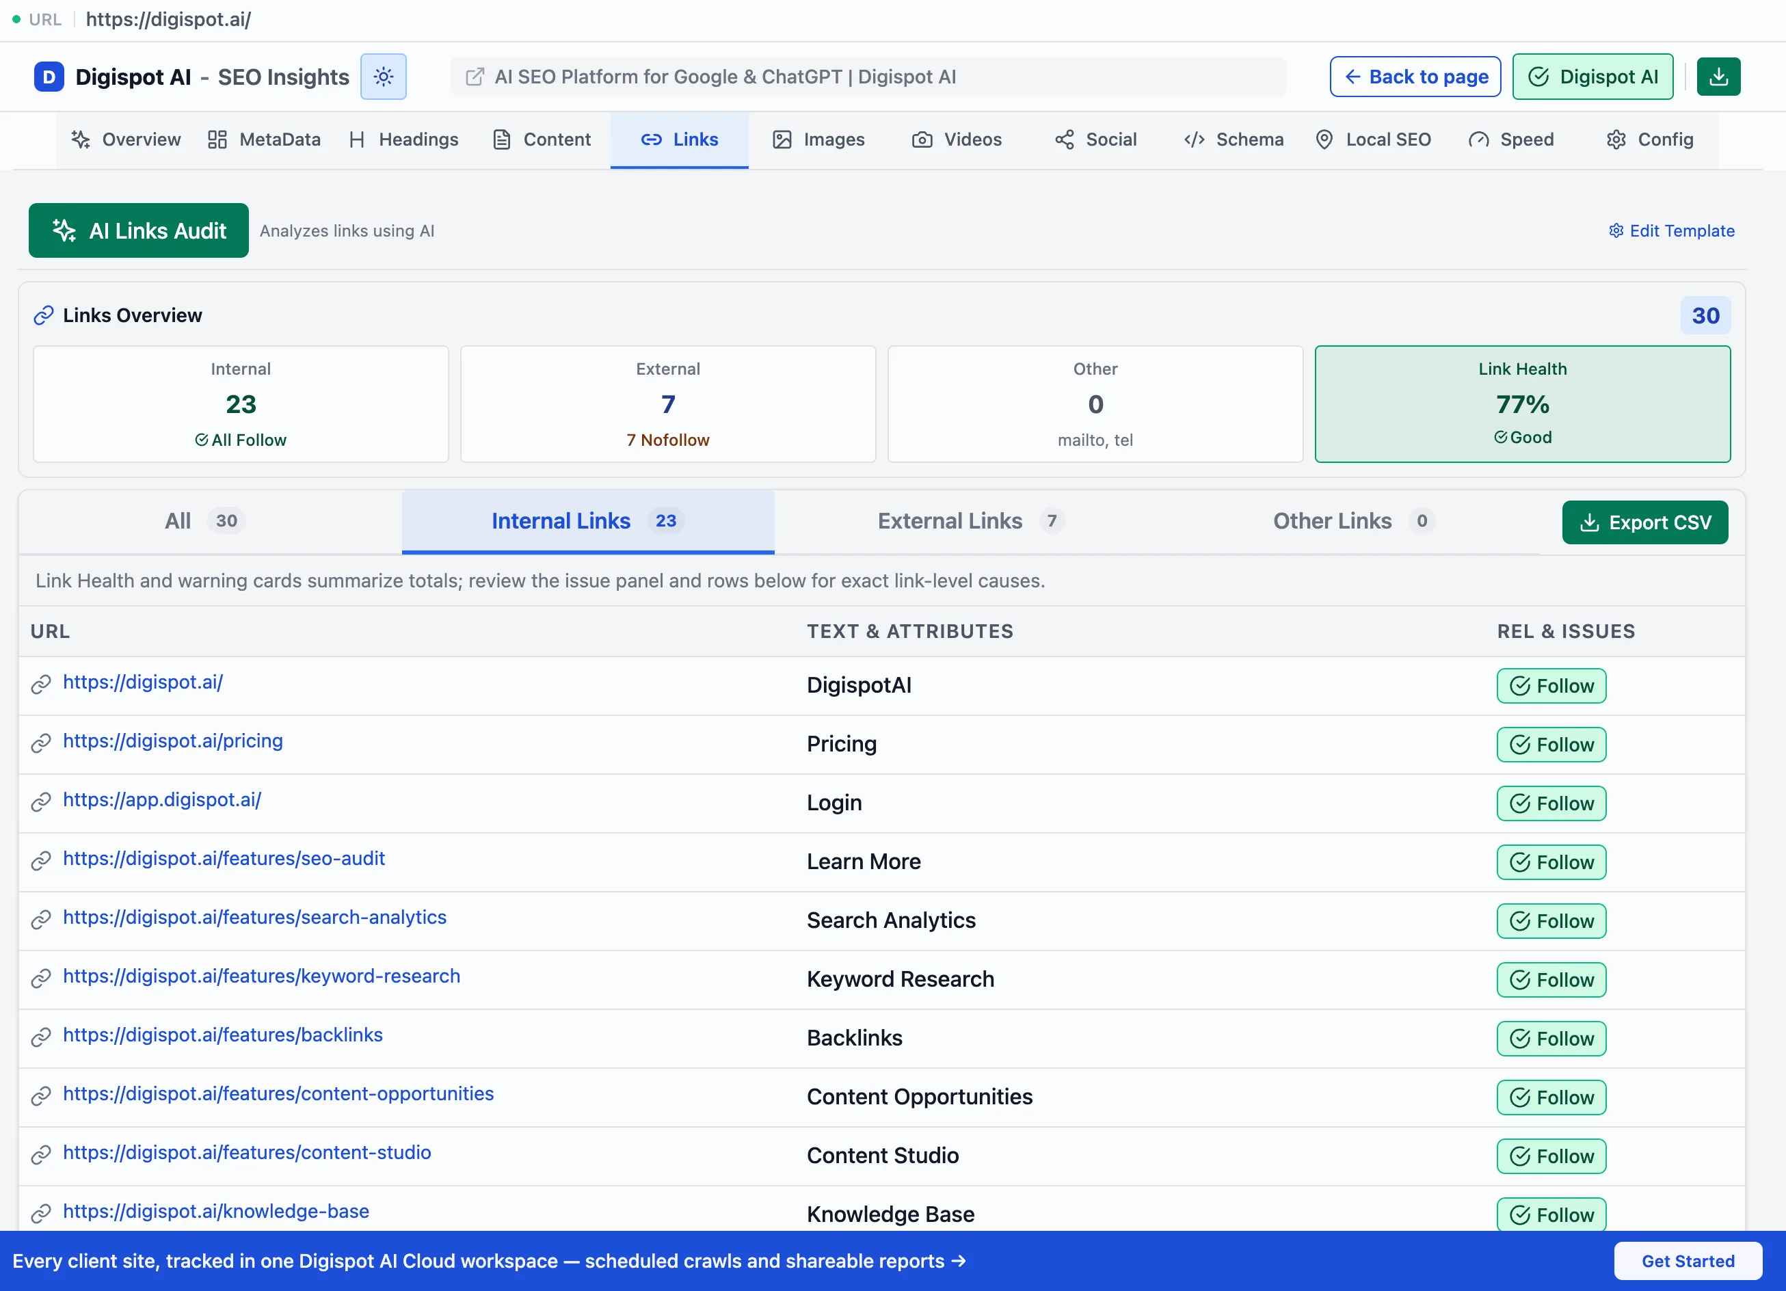Screen dimensions: 1786x1291
Task: Toggle the light/dark theme sun button
Action: (384, 77)
